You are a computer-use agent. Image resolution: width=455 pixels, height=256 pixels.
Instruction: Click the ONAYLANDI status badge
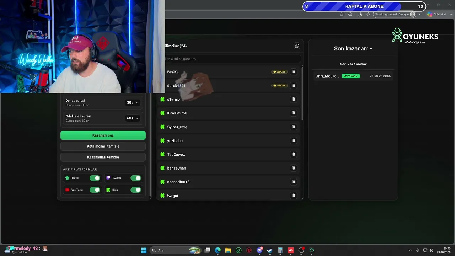pyautogui.click(x=351, y=76)
